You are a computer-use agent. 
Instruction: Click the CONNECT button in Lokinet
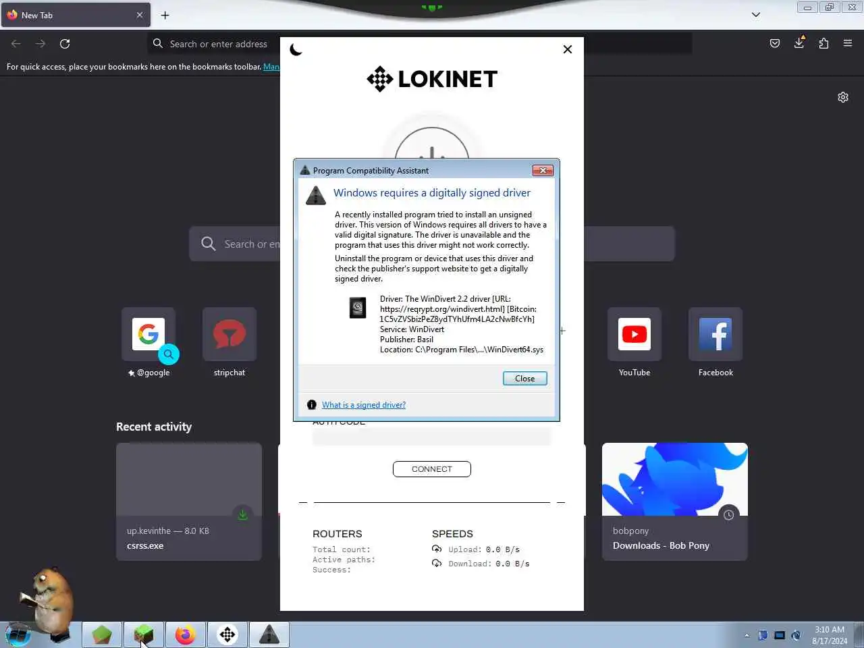tap(432, 469)
